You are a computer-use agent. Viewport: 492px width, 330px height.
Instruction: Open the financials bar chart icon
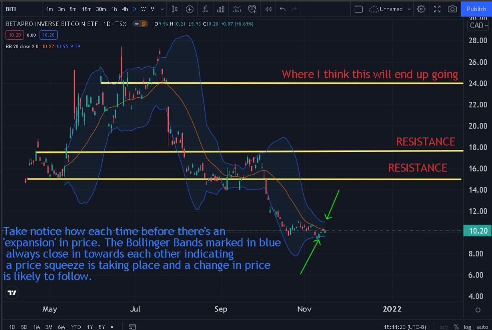tap(221, 9)
